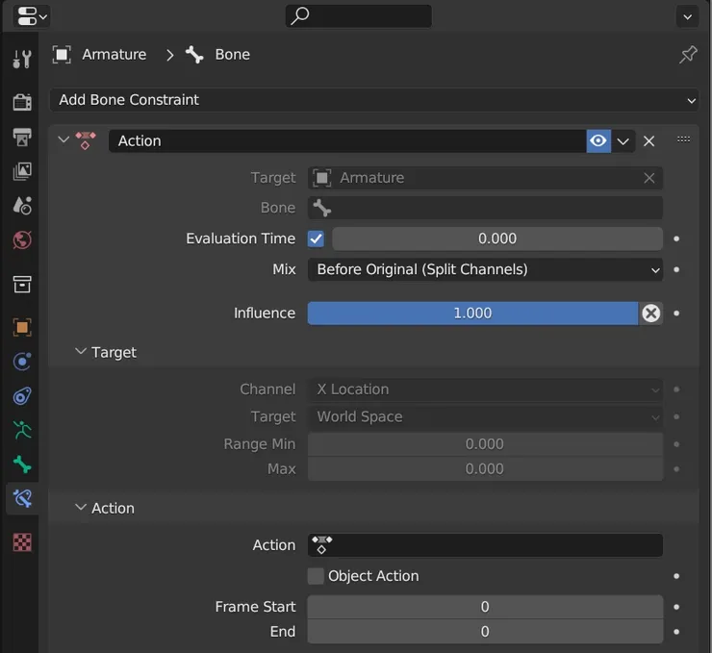The width and height of the screenshot is (712, 653).
Task: Open the Add Bone Constraint dropdown
Action: [x=373, y=100]
